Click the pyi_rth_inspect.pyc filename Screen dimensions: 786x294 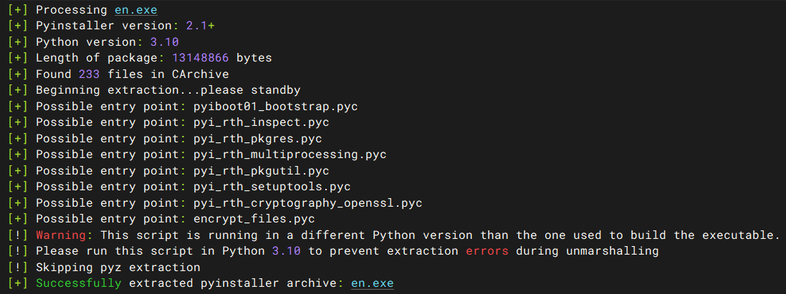pos(261,122)
